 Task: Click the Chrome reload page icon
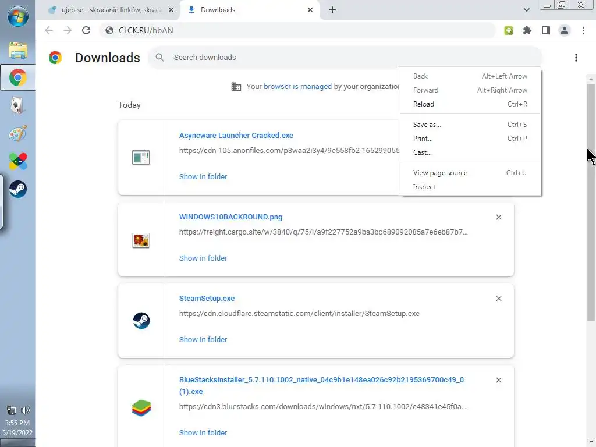[86, 30]
